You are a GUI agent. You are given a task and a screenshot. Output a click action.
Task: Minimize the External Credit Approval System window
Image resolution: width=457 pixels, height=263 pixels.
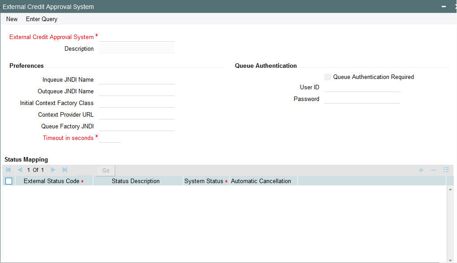tap(444, 6)
